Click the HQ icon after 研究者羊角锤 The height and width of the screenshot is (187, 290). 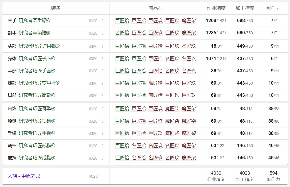point(49,33)
